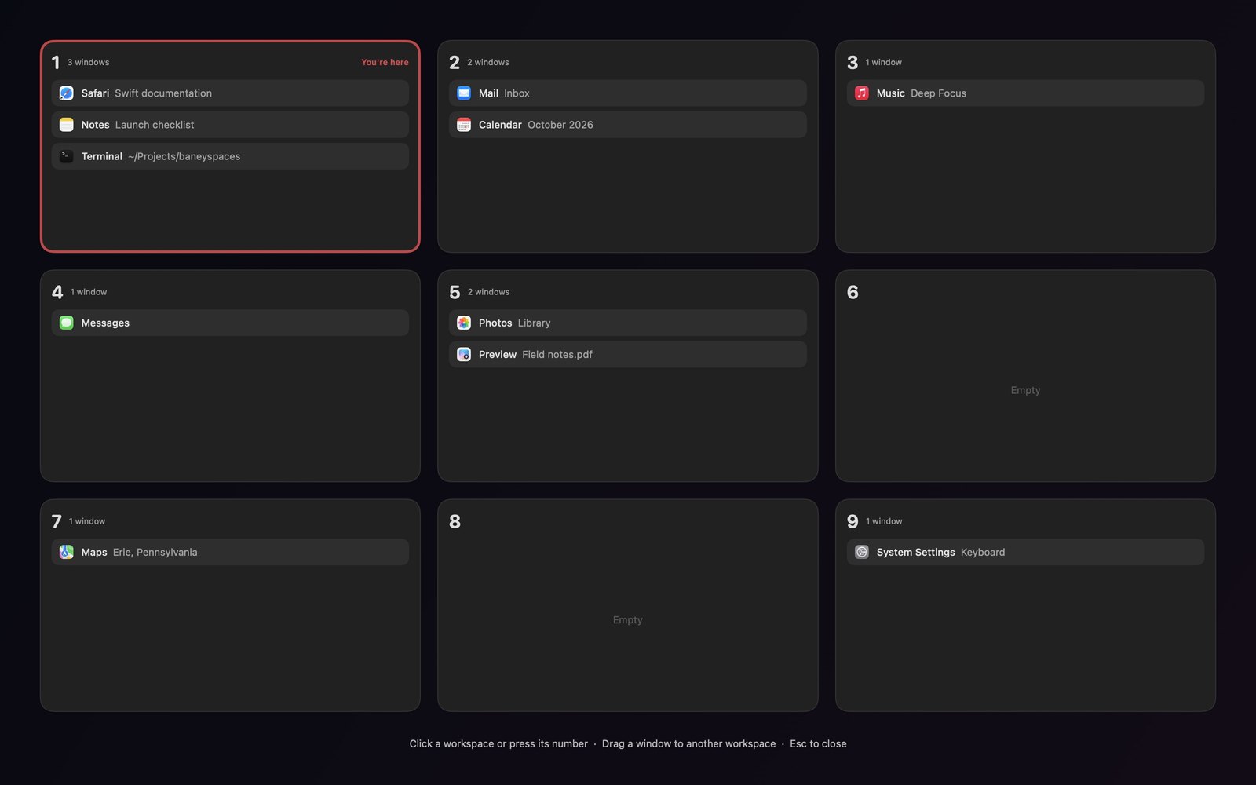The width and height of the screenshot is (1256, 785).
Task: Switch to empty workspace 8
Action: pos(627,605)
